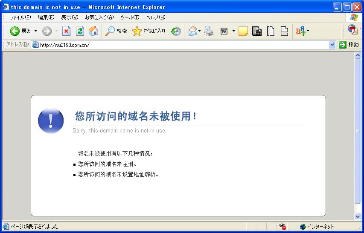The height and width of the screenshot is (233, 364).
Task: Close the Internet Explorer window
Action: (x=357, y=7)
